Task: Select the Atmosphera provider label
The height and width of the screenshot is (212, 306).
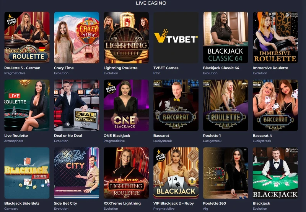Action: point(14,141)
